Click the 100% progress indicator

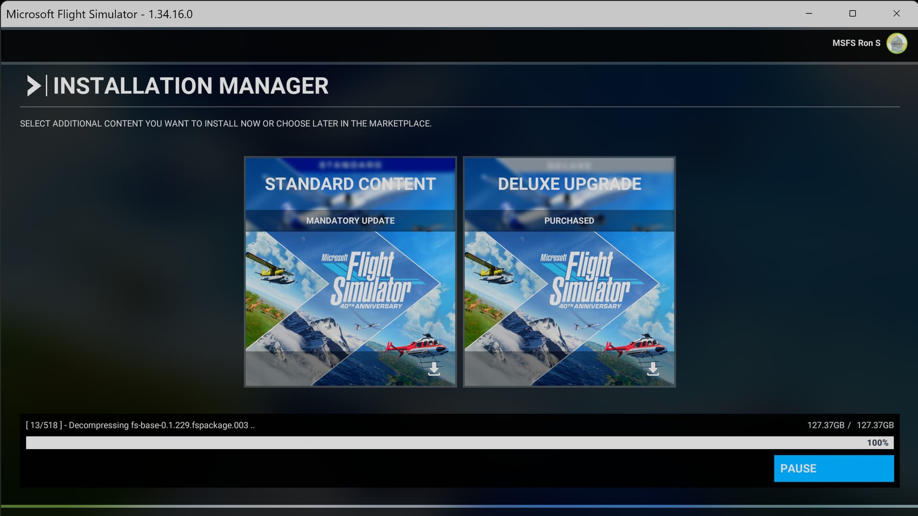point(877,443)
